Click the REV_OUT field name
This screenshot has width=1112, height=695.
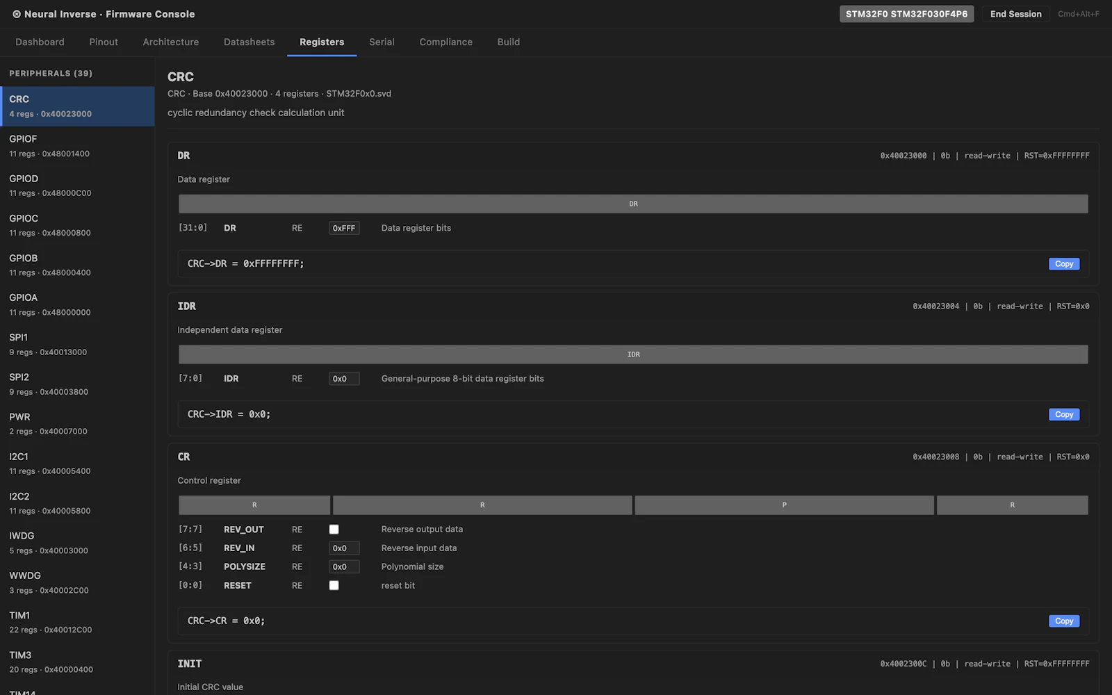click(x=244, y=530)
